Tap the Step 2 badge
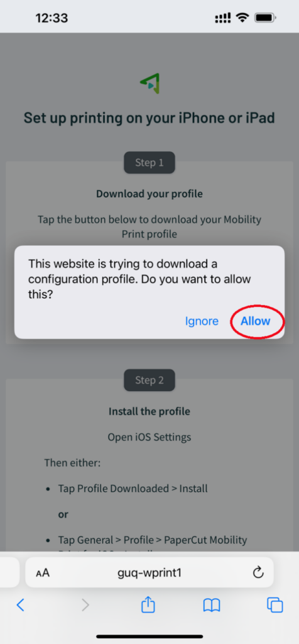 [149, 380]
